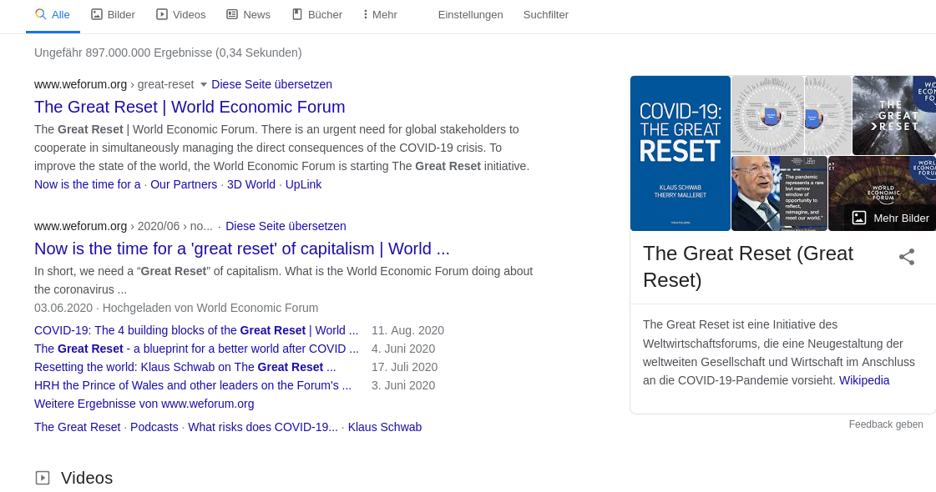
Task: Click the Videos section play icon
Action: click(x=43, y=478)
